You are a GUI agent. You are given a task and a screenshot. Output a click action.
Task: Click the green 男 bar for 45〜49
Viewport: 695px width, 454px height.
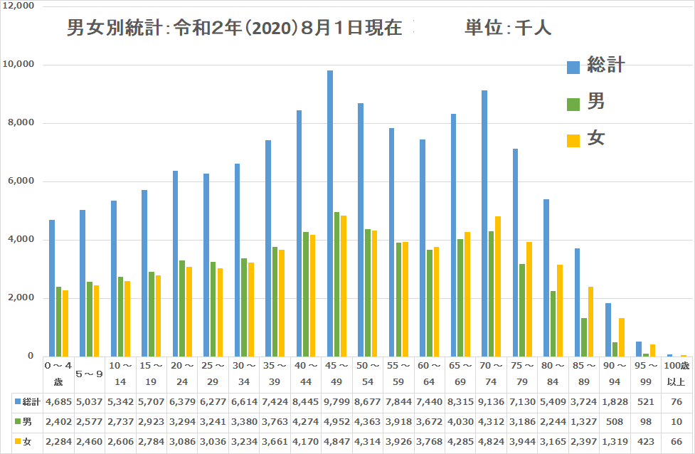click(x=337, y=284)
